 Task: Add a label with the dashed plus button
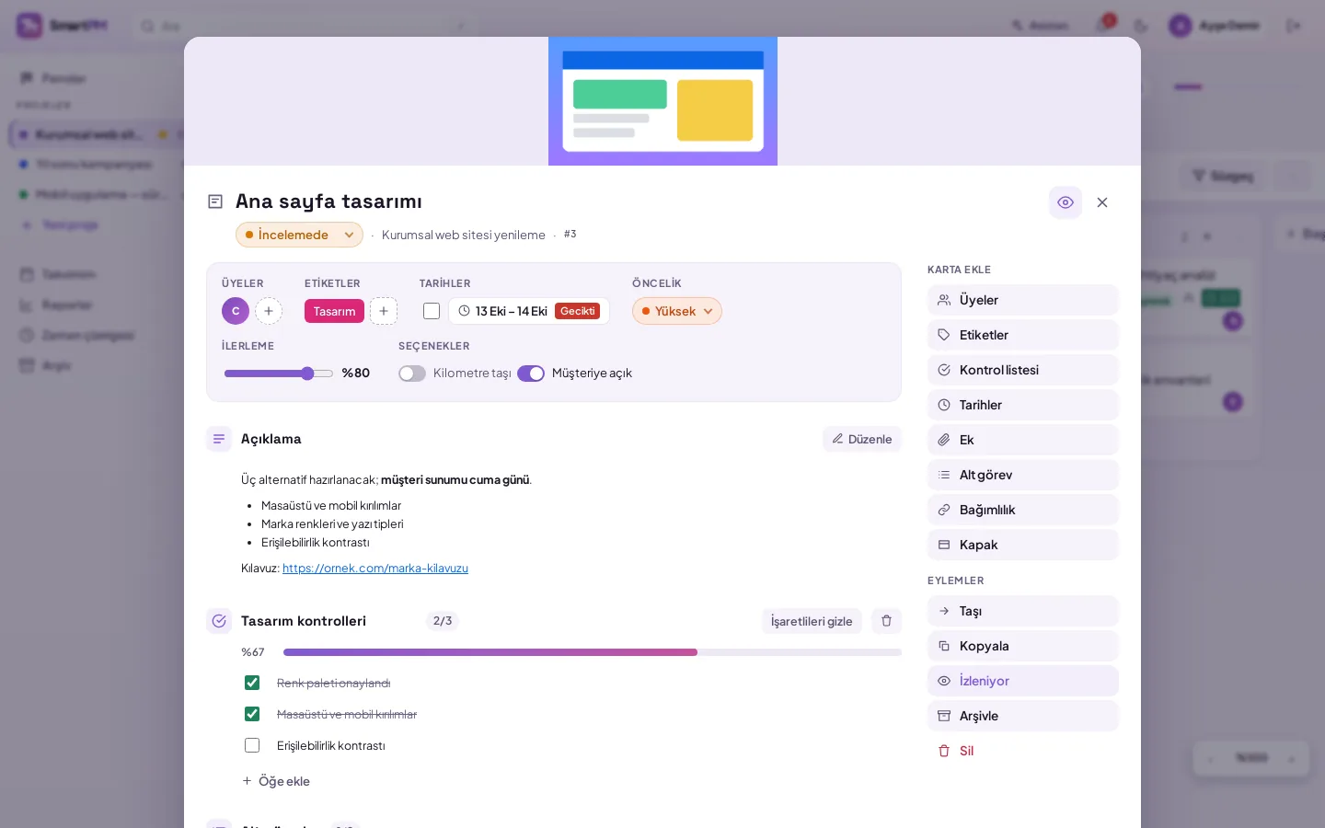pos(384,311)
